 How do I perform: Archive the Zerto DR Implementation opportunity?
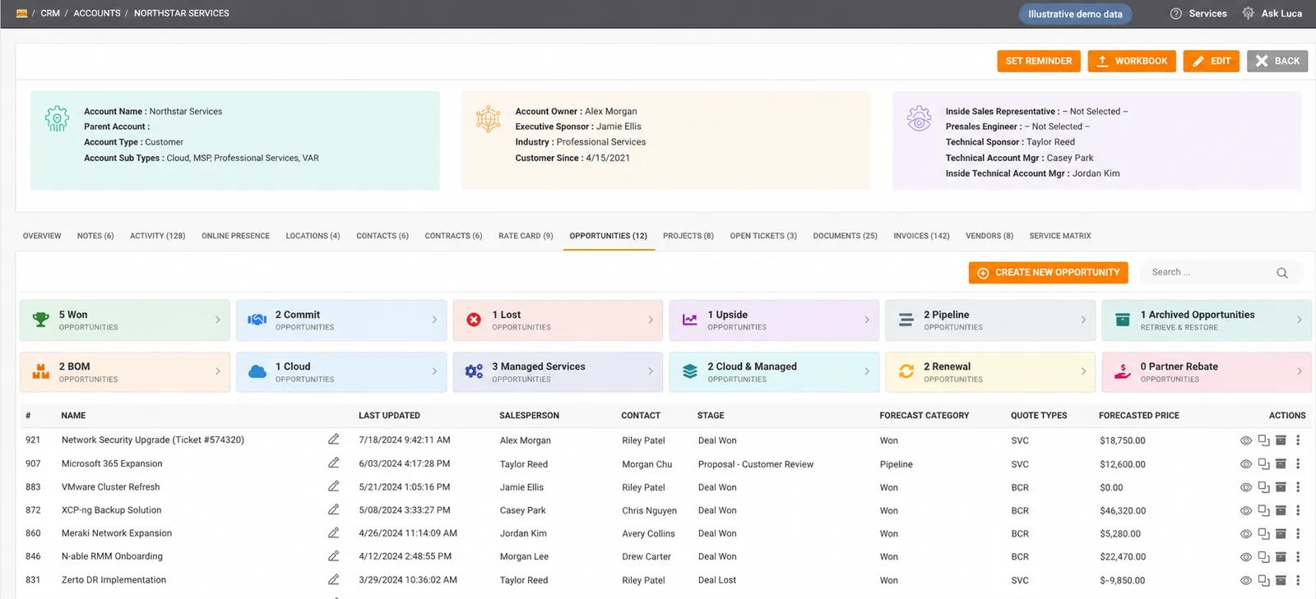pyautogui.click(x=1281, y=580)
